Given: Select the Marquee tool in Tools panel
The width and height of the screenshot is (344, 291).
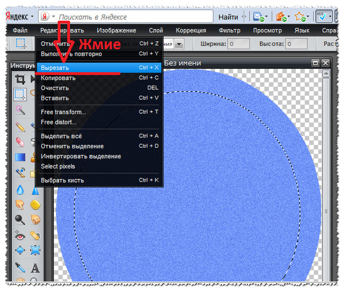Looking at the screenshot, I should (x=20, y=95).
